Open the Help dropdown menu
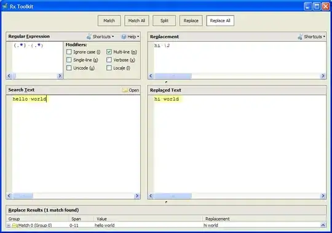 coord(130,37)
